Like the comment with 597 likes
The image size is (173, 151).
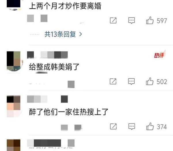coord(150,20)
